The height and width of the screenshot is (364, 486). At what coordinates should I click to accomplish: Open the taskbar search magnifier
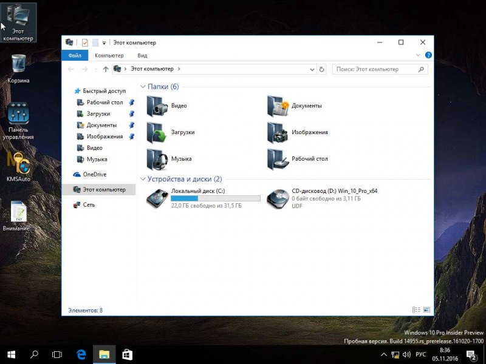(x=34, y=354)
